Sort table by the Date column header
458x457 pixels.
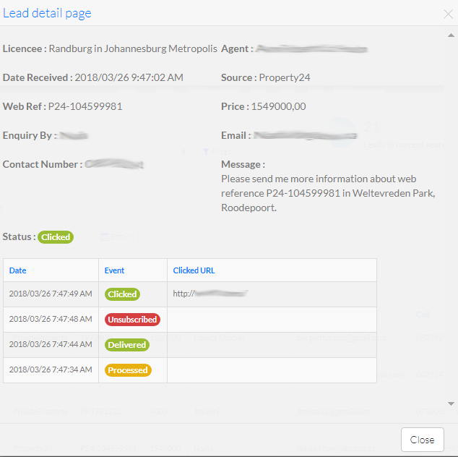tap(17, 270)
